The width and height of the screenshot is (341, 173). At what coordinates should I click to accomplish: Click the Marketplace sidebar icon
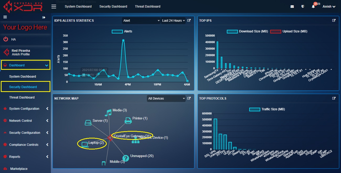pos(5,169)
